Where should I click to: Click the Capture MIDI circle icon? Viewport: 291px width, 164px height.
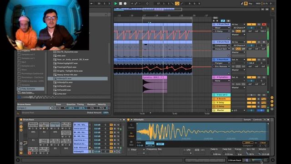coord(147,3)
